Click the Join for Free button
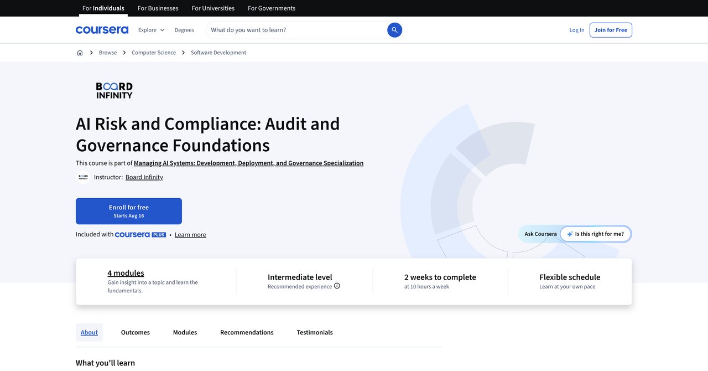The height and width of the screenshot is (371, 708). coord(611,30)
